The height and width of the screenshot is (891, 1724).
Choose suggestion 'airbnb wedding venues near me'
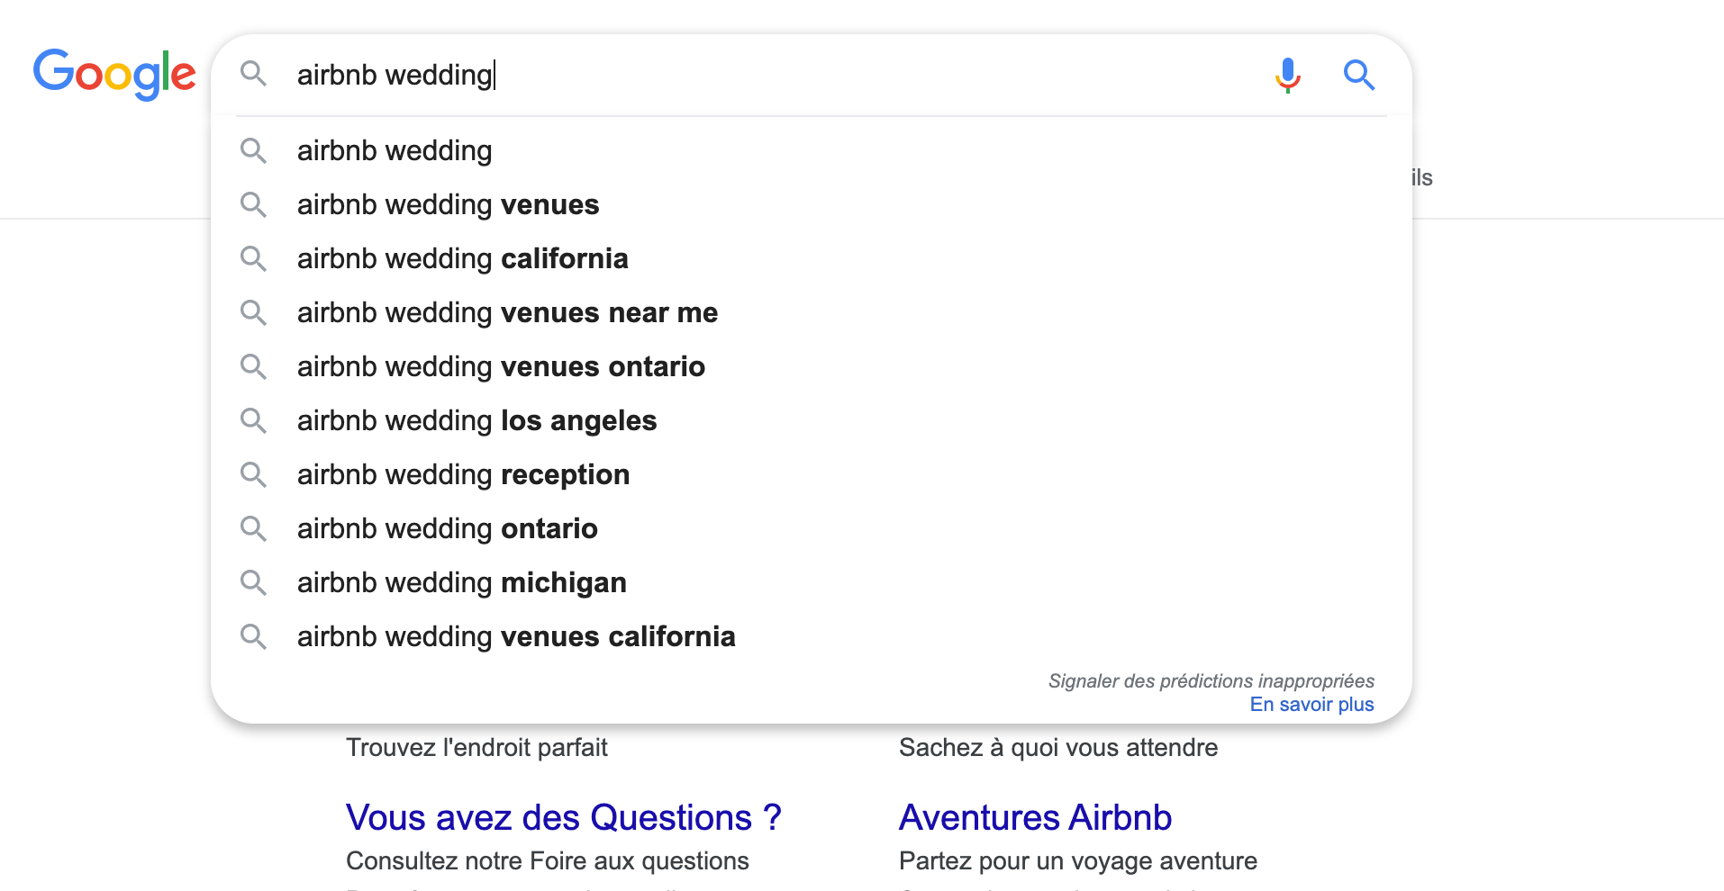point(507,313)
